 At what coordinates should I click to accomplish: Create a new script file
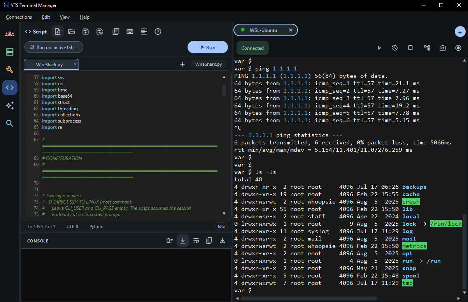(58, 32)
